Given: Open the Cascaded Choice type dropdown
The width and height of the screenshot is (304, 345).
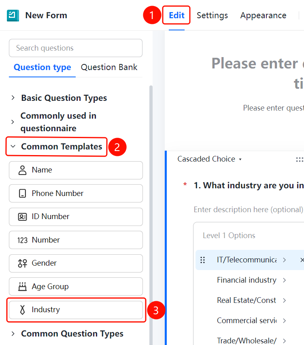Looking at the screenshot, I should tap(210, 159).
